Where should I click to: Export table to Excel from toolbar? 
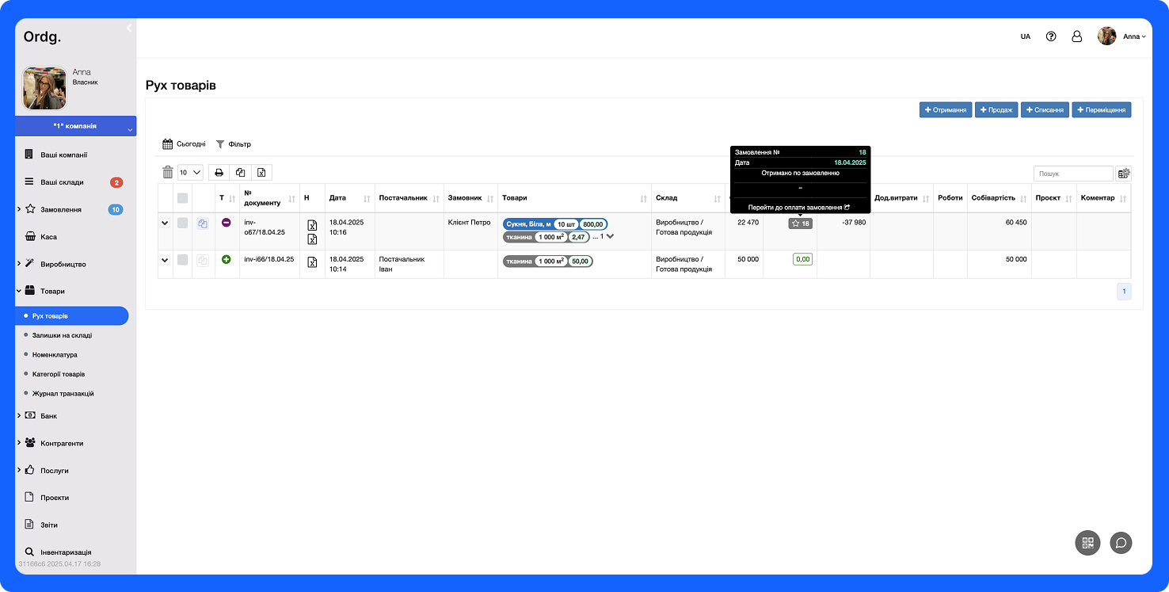pos(261,172)
